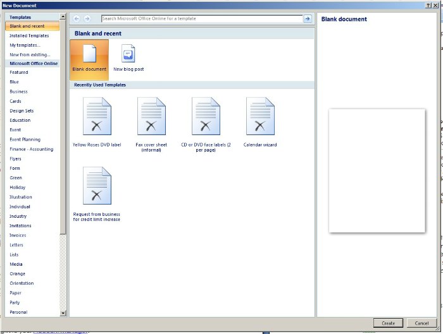Open the Party category
The width and height of the screenshot is (443, 334).
[x=15, y=302]
